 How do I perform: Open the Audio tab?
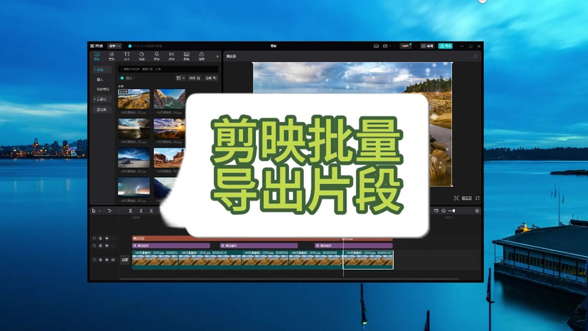(x=112, y=56)
